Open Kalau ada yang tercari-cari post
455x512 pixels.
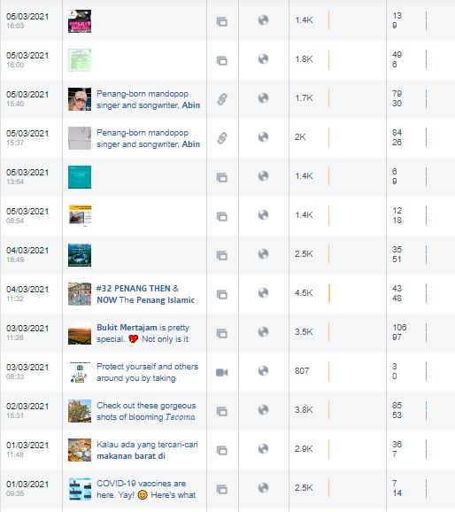tap(147, 450)
